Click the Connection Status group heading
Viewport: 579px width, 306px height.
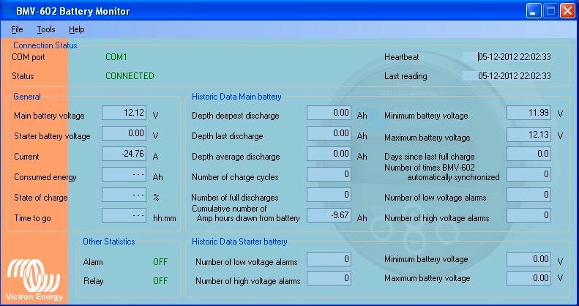[45, 45]
